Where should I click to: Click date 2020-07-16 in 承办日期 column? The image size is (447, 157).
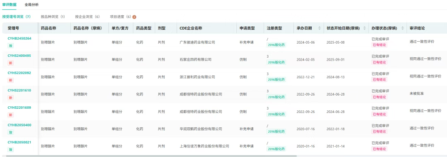pyautogui.click(x=305, y=129)
